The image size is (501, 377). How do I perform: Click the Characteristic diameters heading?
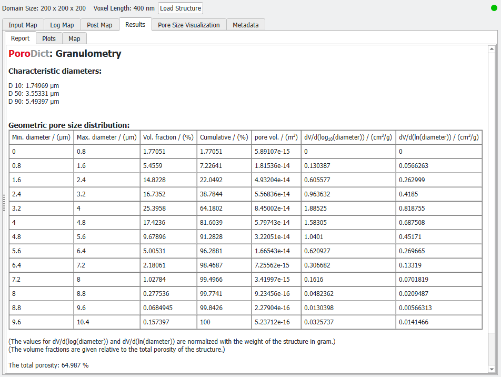click(x=55, y=71)
